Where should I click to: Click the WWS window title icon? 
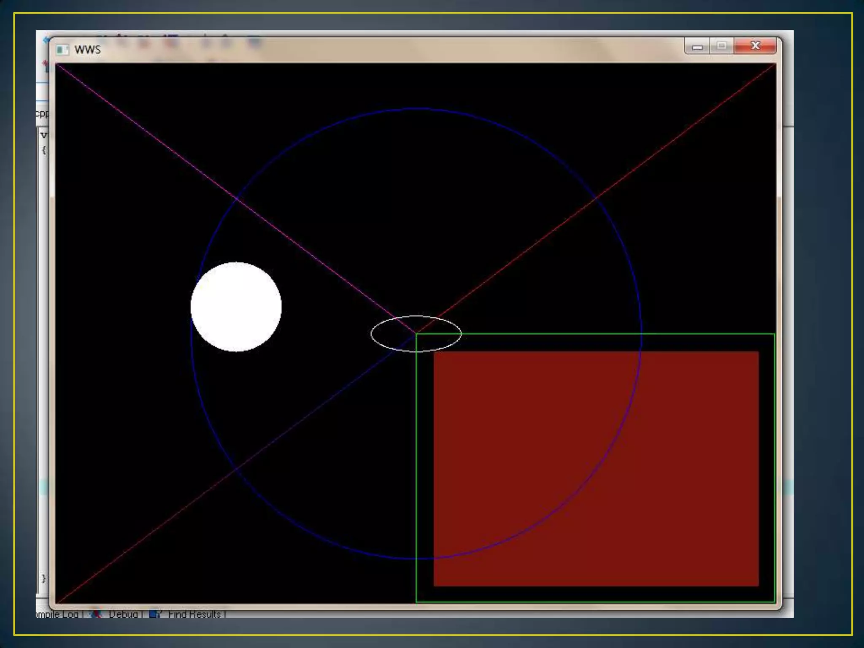(x=62, y=50)
